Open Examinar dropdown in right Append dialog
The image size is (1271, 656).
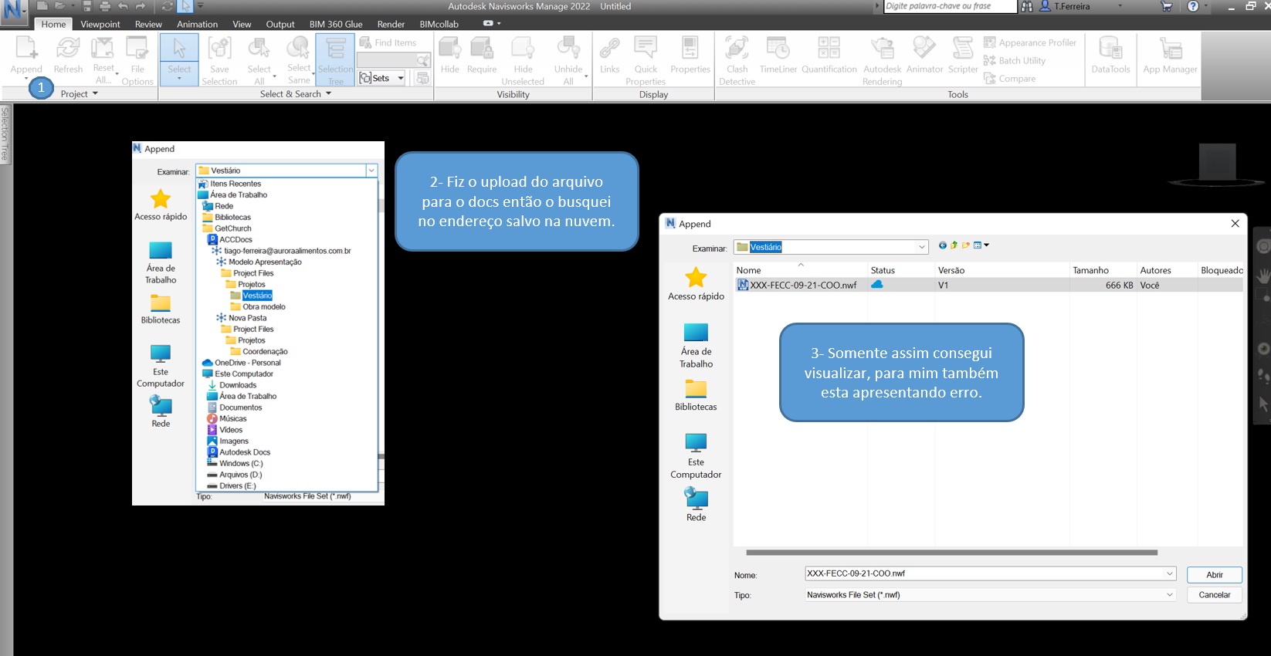pos(921,247)
